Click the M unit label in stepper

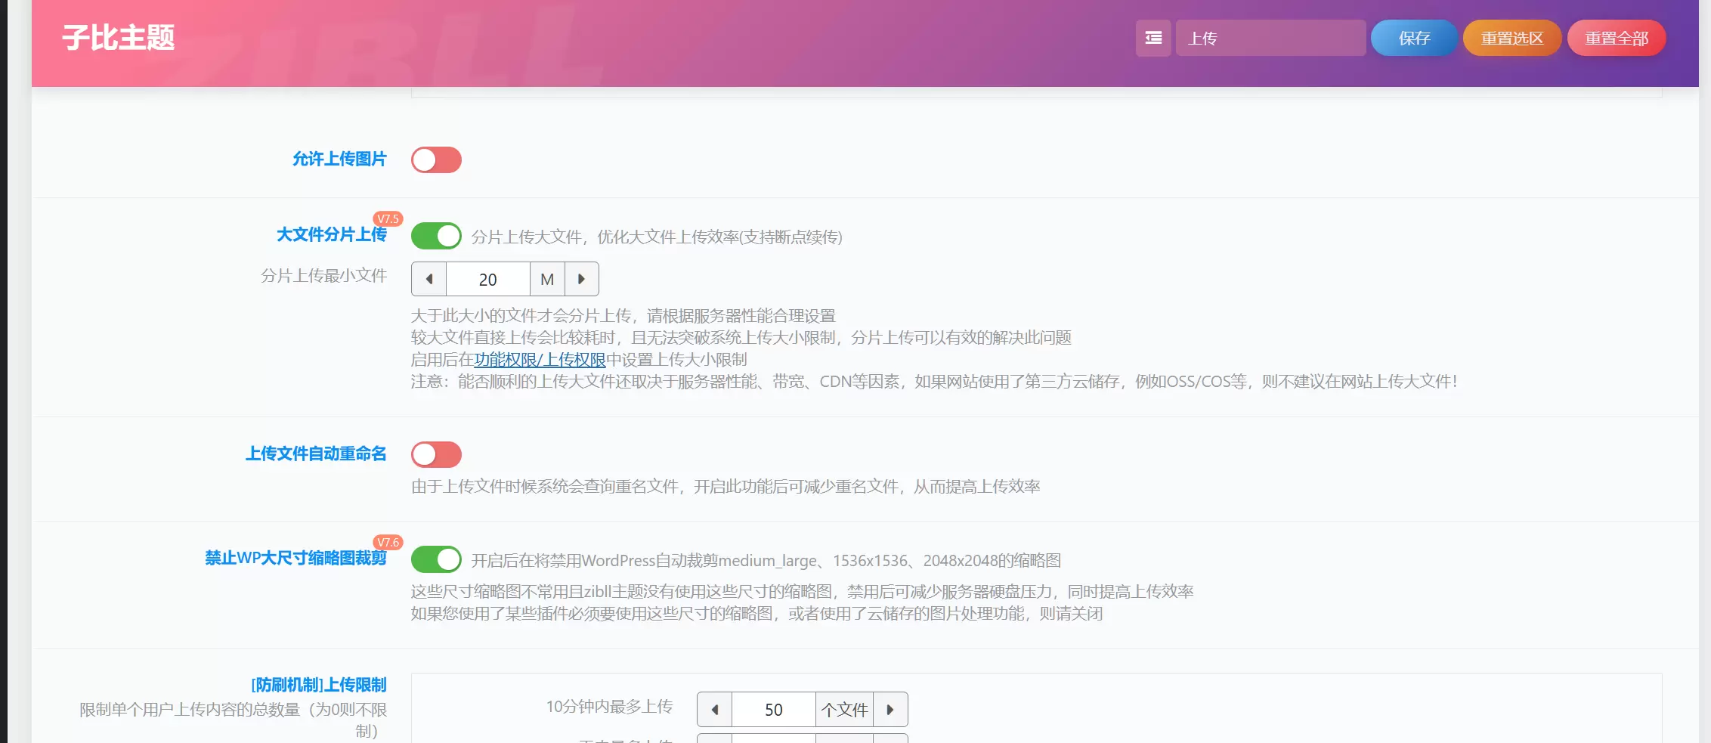pos(547,279)
